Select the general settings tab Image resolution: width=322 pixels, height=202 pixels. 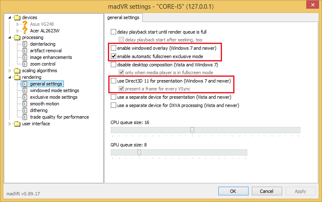(124, 17)
